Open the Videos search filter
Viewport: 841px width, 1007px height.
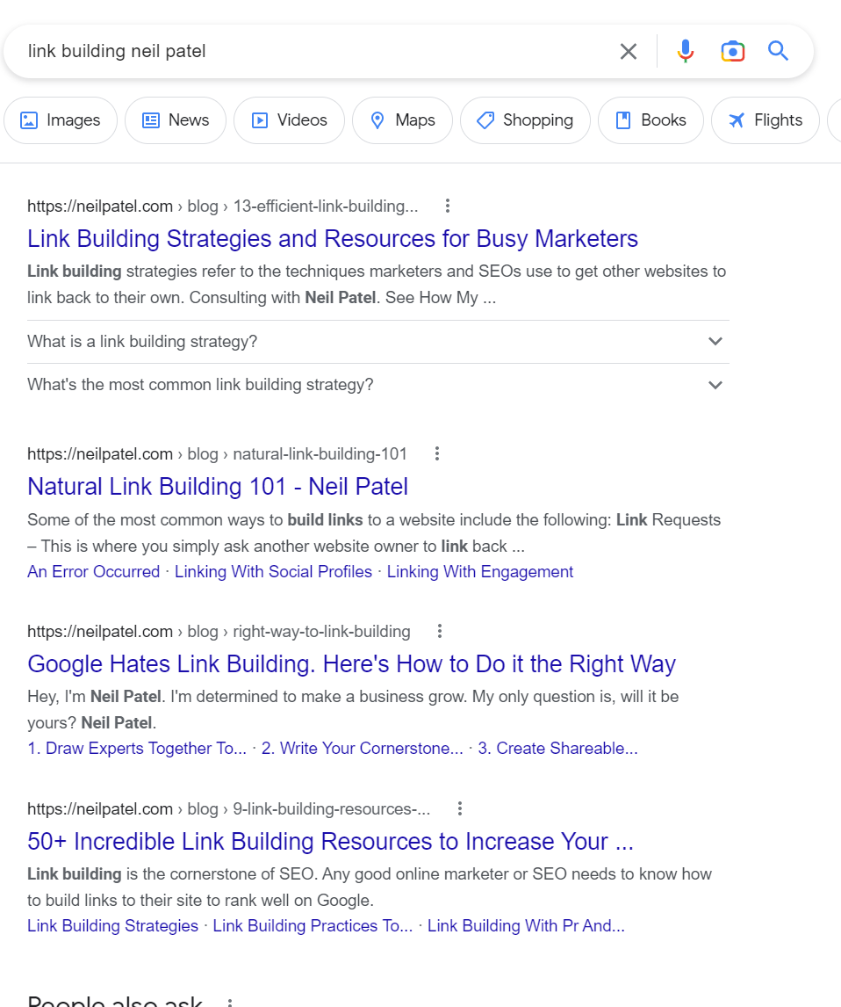pos(289,120)
